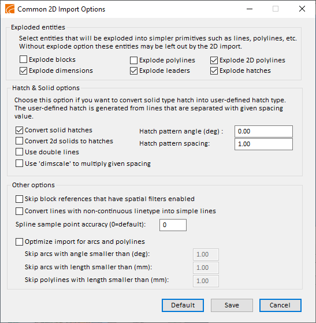Toggle the Explode hatches checkbox

(x=214, y=70)
